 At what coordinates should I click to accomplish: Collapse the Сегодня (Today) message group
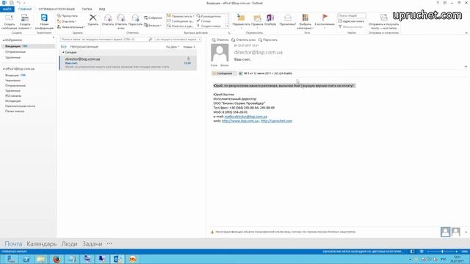coord(63,52)
